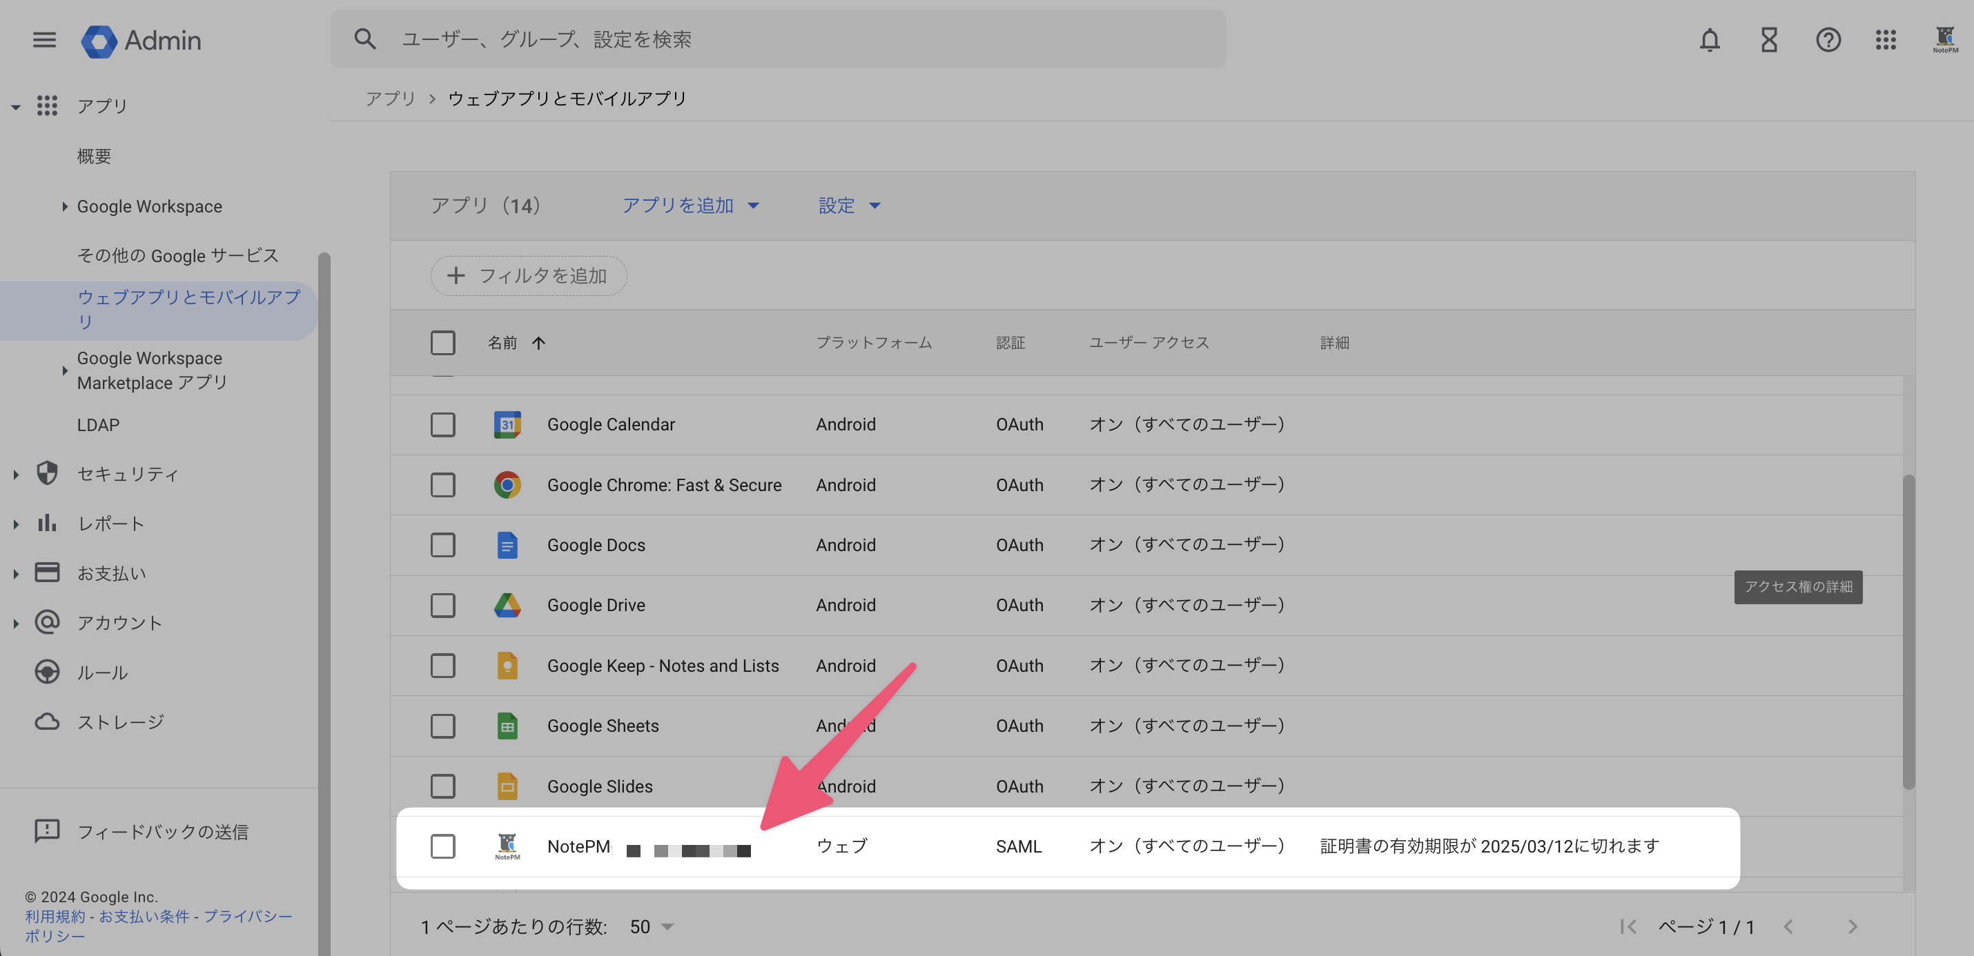The height and width of the screenshot is (956, 1974).
Task: Click the Google Drive app icon
Action: click(x=507, y=605)
